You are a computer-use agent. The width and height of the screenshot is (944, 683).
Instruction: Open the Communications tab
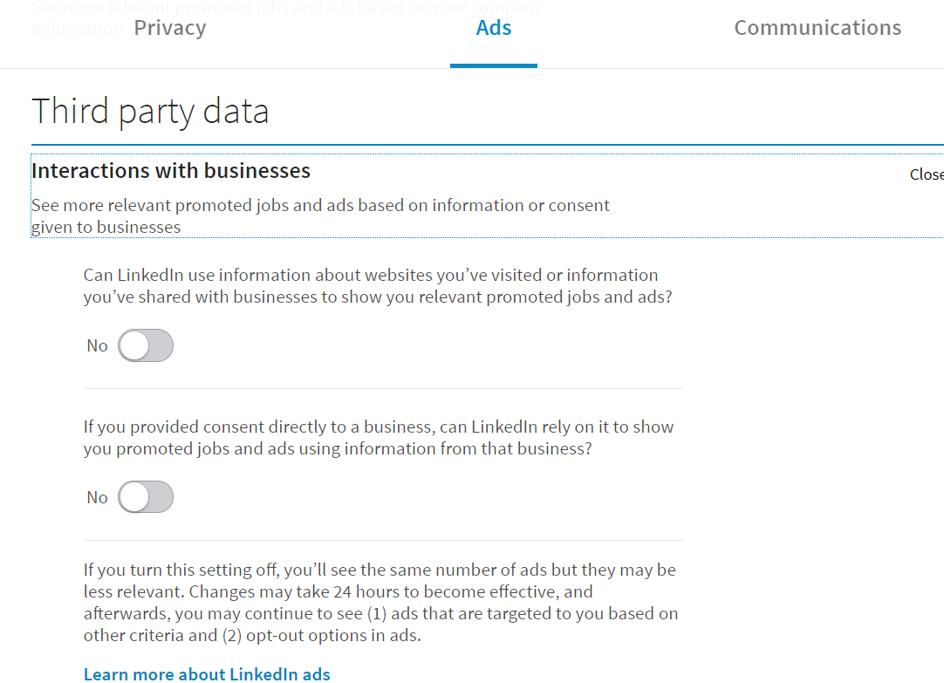(817, 28)
